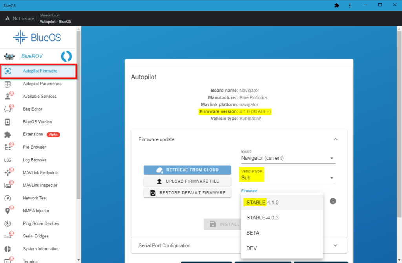Image resolution: width=402 pixels, height=263 pixels.
Task: Click the Network Test speedometer icon
Action: (7, 198)
